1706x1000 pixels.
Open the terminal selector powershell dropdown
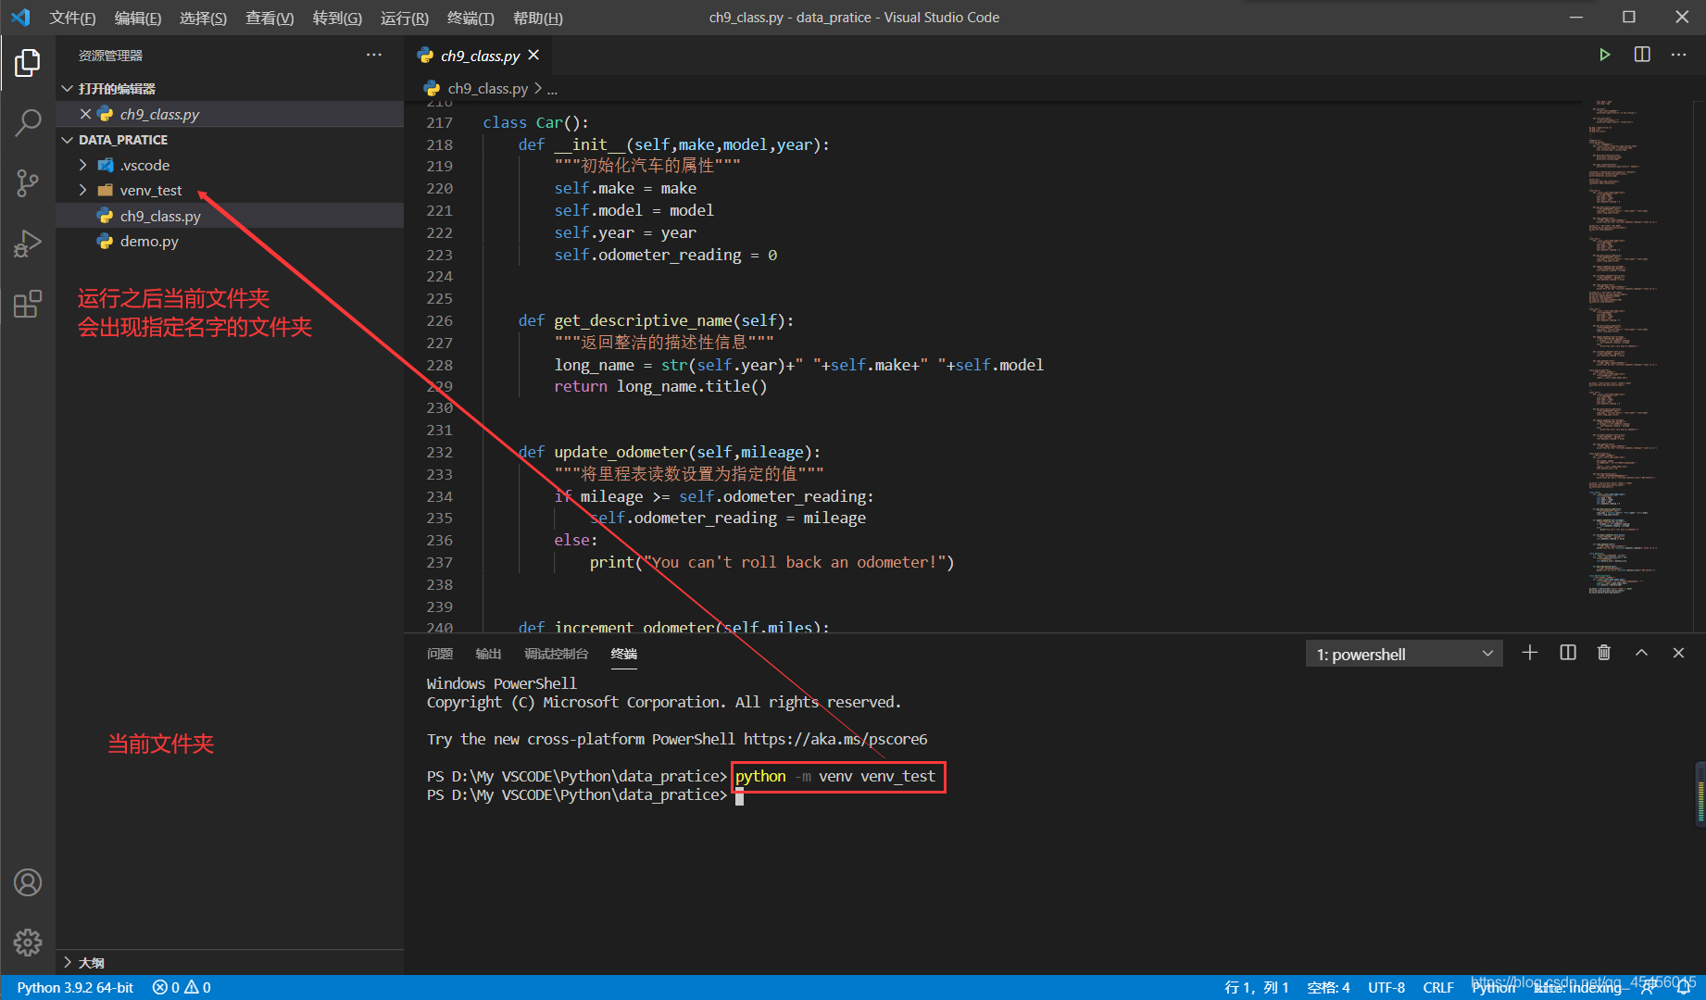point(1404,655)
